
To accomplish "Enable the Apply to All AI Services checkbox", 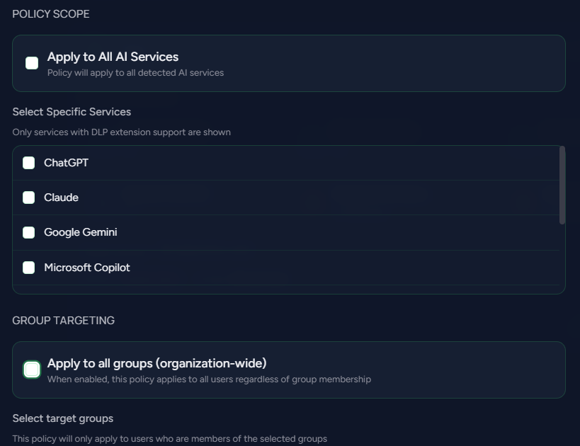I will coord(31,63).
